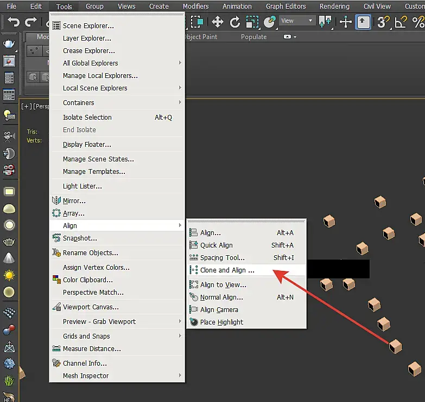
Task: Select the Move tool icon
Action: point(217,22)
